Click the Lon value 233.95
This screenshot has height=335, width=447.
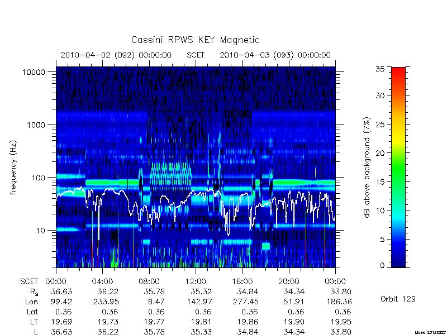(x=106, y=301)
